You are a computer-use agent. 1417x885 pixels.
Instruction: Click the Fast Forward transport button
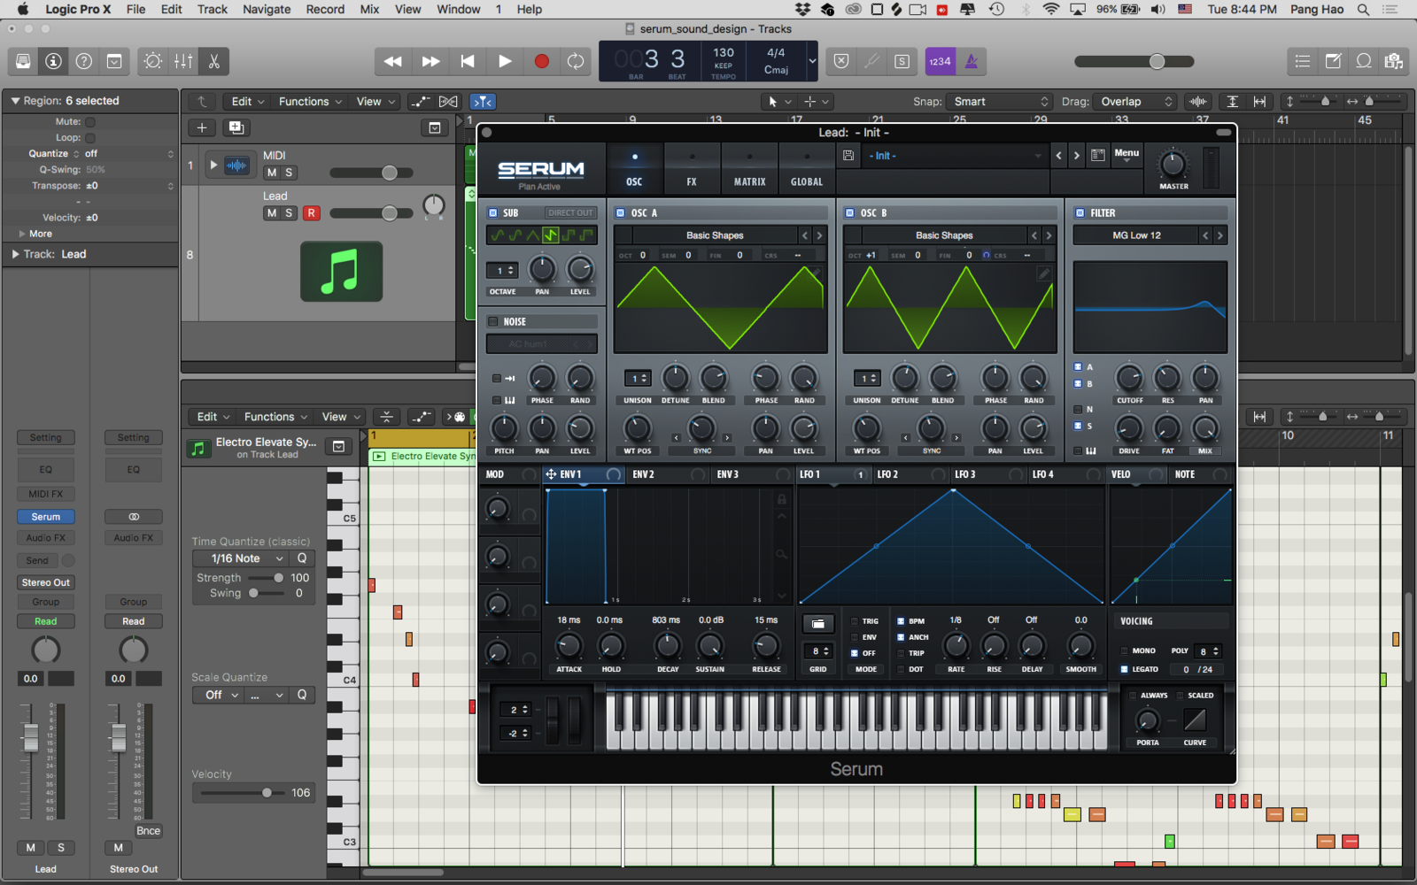click(x=430, y=61)
